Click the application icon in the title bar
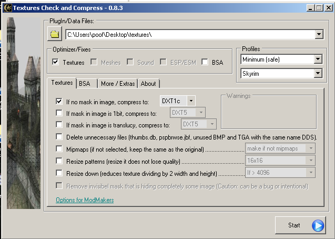 tap(8, 8)
